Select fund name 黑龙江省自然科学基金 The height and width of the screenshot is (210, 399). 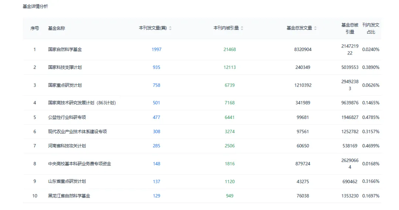point(69,196)
